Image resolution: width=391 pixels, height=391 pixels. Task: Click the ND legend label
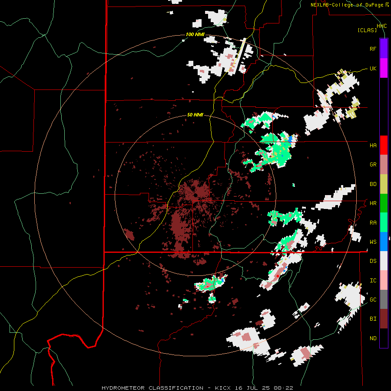pos(373,338)
